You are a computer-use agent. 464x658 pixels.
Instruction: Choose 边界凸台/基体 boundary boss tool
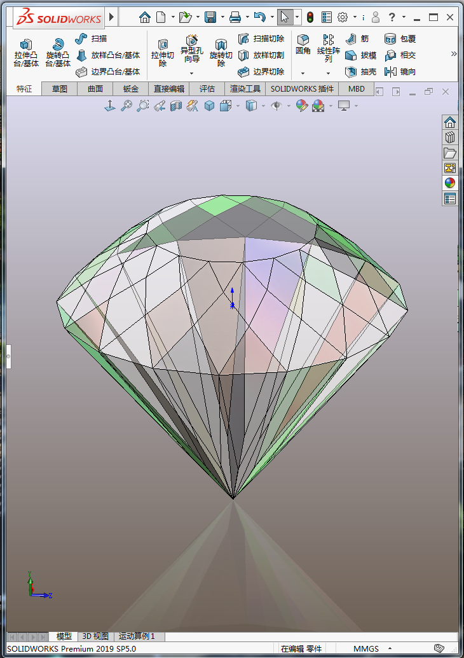(x=108, y=72)
